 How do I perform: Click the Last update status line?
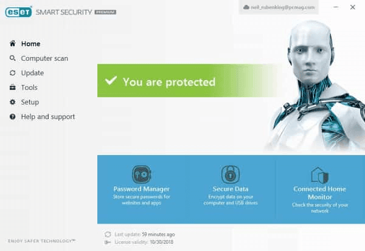coord(140,234)
